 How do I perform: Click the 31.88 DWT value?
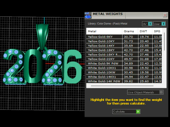(144, 59)
